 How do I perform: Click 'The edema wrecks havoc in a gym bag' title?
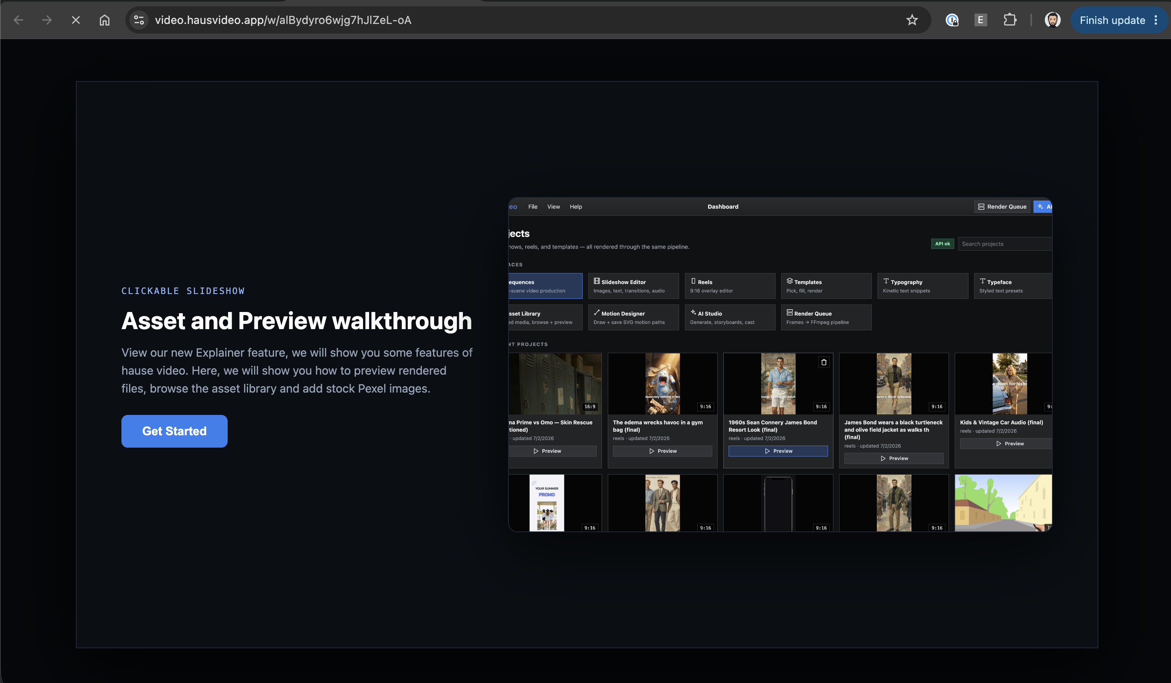(x=657, y=426)
